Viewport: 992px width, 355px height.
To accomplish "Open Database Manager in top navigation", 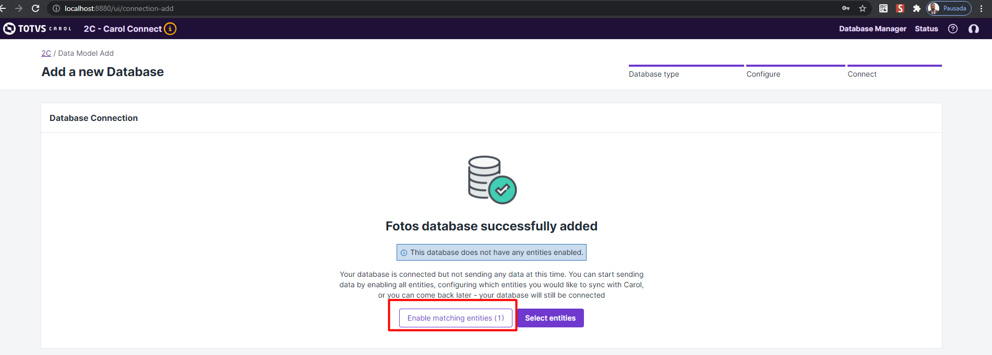I will pos(873,29).
